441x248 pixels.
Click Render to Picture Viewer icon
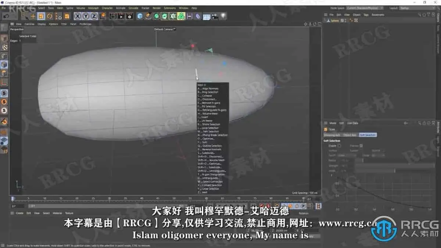tap(121, 16)
